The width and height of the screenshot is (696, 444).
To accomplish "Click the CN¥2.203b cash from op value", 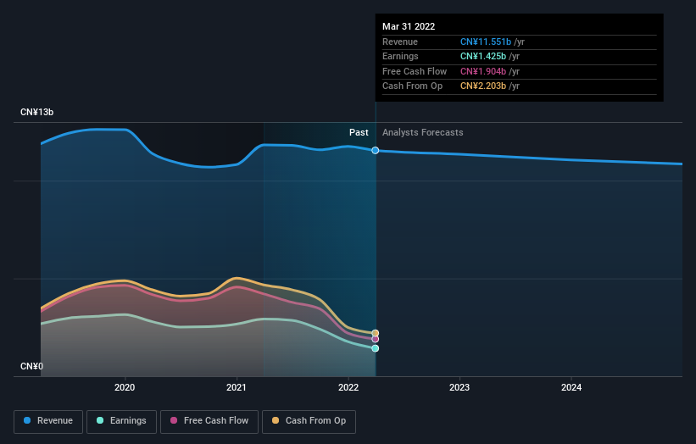I will coord(483,86).
